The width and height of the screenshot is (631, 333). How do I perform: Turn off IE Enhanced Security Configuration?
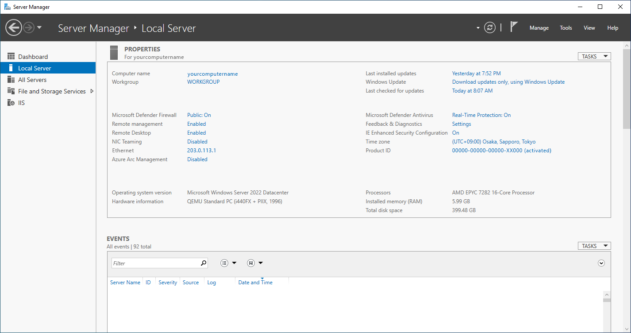(456, 132)
